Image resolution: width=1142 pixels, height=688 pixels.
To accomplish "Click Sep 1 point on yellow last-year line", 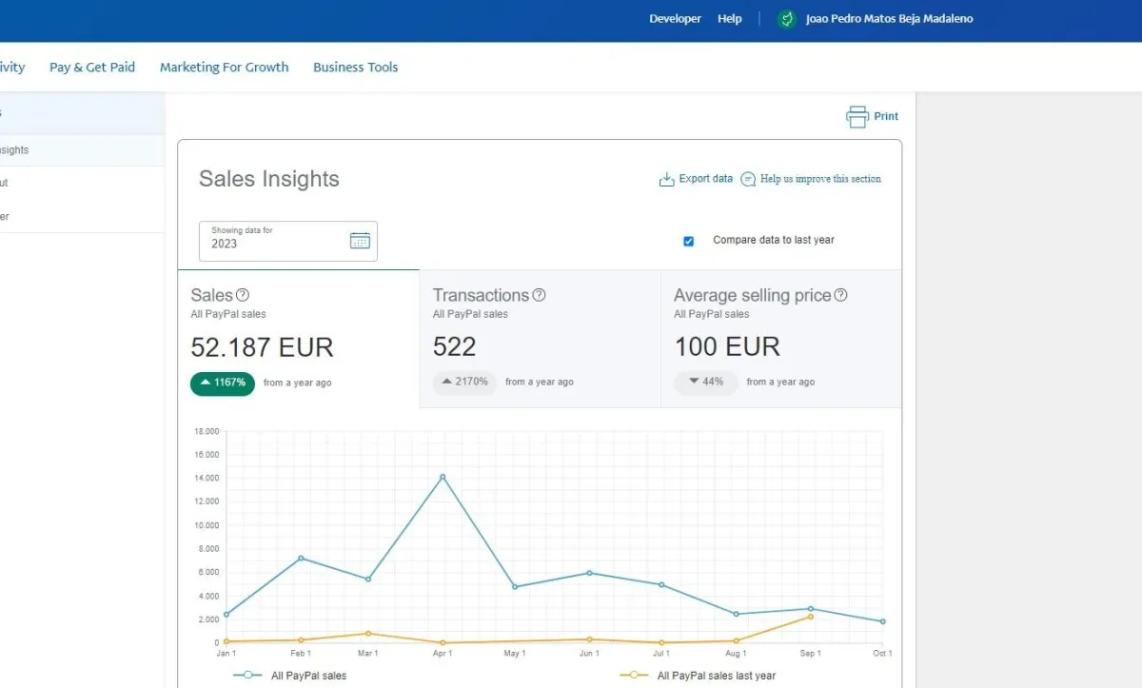I will pyautogui.click(x=811, y=617).
